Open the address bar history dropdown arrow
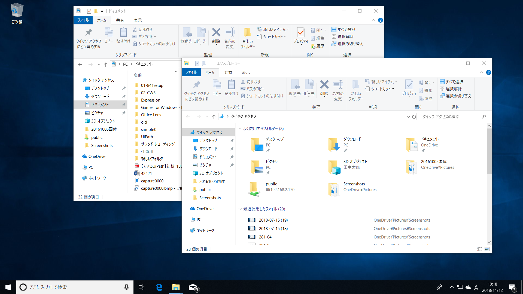This screenshot has height=294, width=523. [x=408, y=117]
